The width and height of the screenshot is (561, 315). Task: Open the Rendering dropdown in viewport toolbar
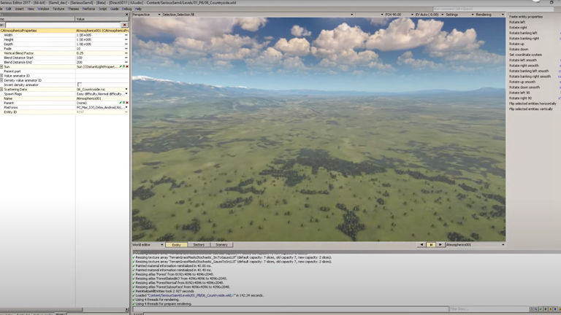[x=490, y=15]
